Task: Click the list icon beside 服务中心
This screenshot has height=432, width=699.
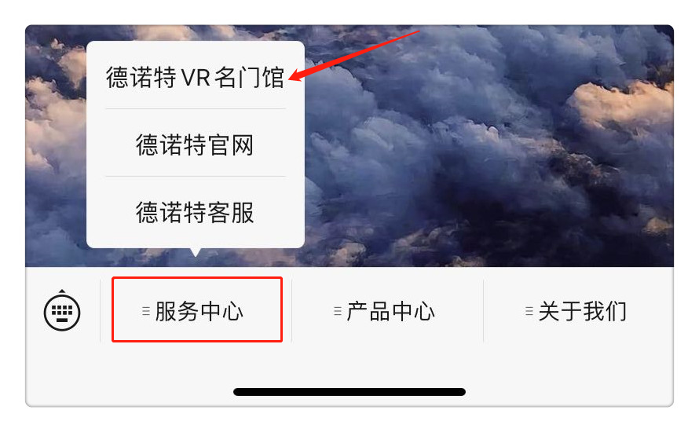Action: tap(146, 311)
